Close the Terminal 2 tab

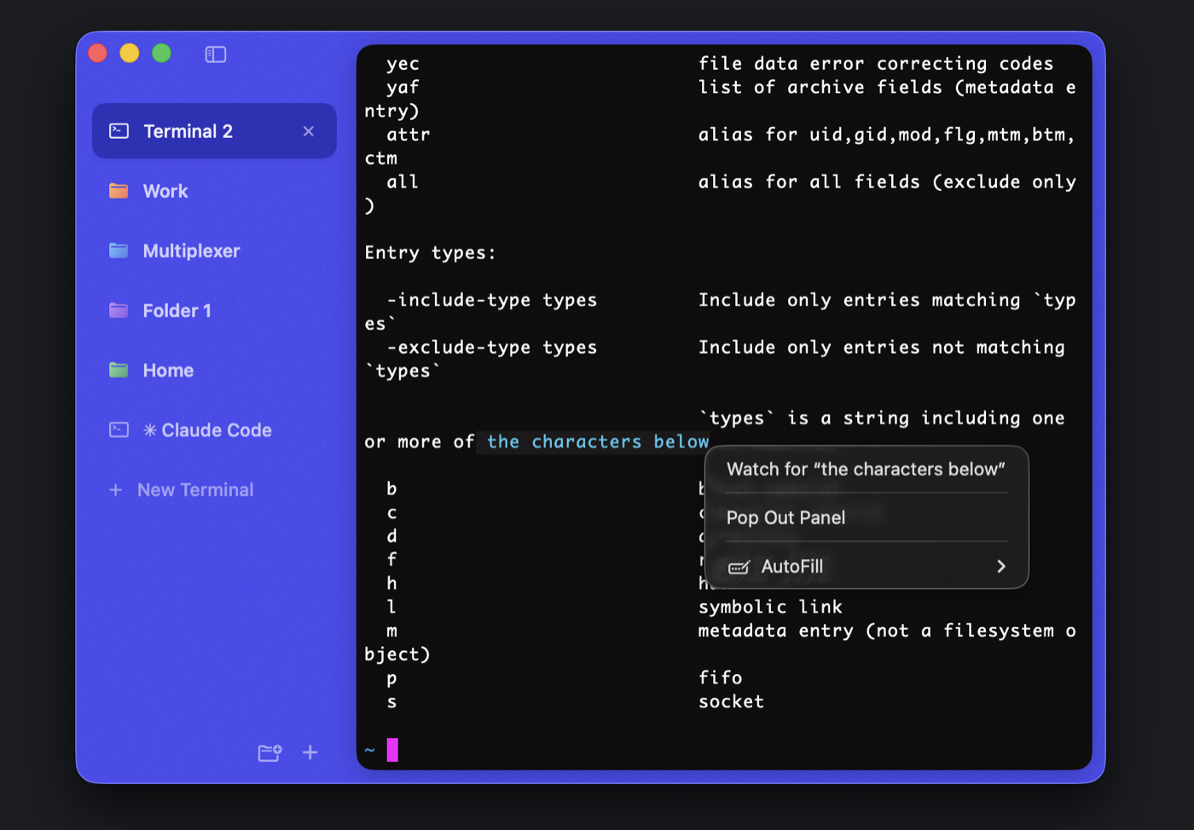click(309, 131)
